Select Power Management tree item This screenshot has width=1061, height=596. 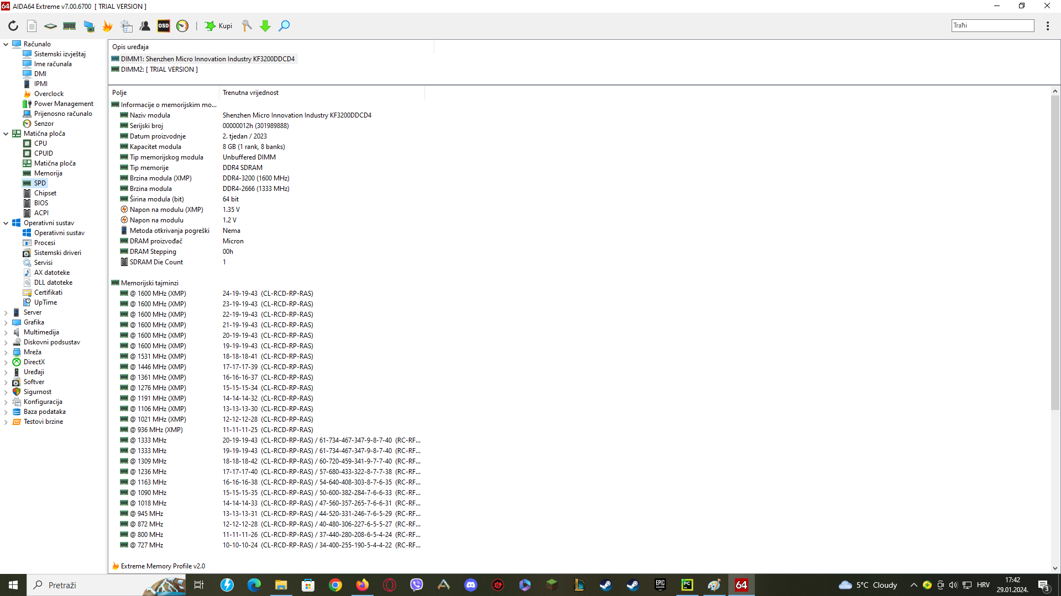coord(64,104)
